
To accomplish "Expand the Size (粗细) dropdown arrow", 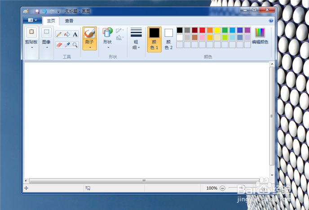I will [139, 48].
